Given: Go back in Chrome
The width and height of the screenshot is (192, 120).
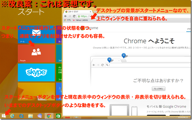Looking at the screenshot, I should tap(66, 16).
